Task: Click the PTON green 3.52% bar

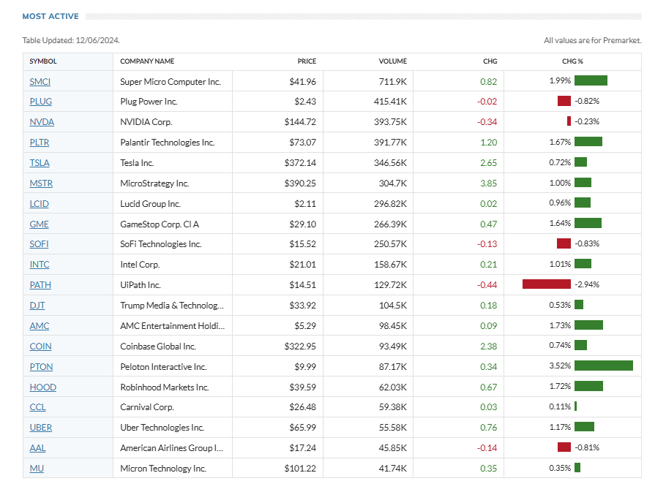Action: click(x=604, y=366)
